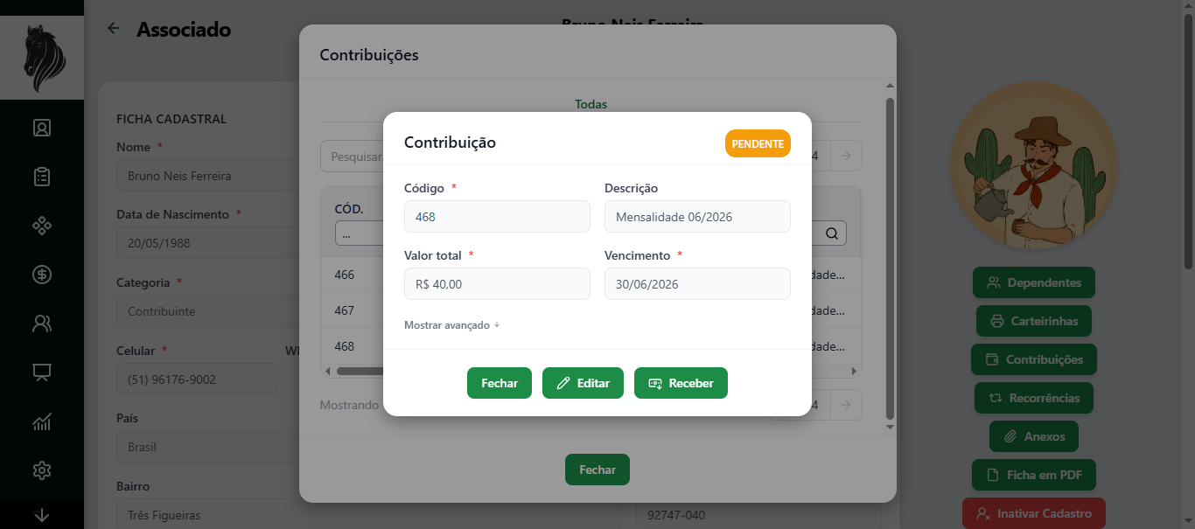Click the Data de Nascimento field
Screen dimensions: 1195x529
(208, 243)
